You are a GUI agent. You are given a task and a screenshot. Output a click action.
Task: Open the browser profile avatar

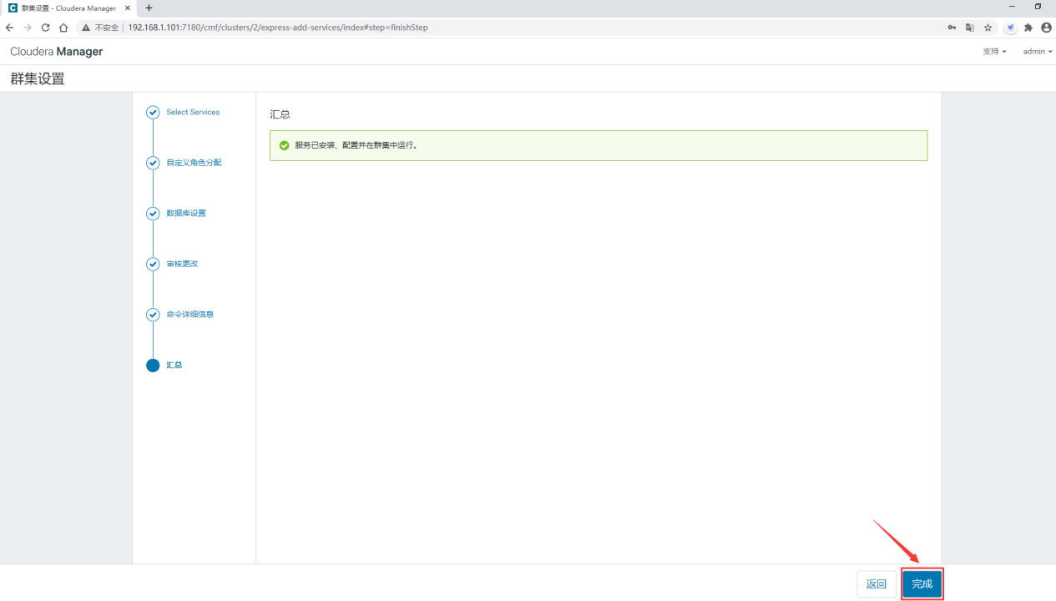pos(1046,28)
